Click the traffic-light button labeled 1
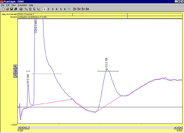 click(x=75, y=9)
